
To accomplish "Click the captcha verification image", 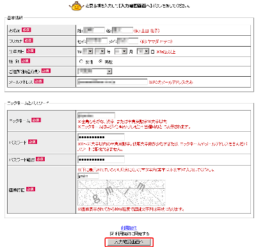I will 122,193.
